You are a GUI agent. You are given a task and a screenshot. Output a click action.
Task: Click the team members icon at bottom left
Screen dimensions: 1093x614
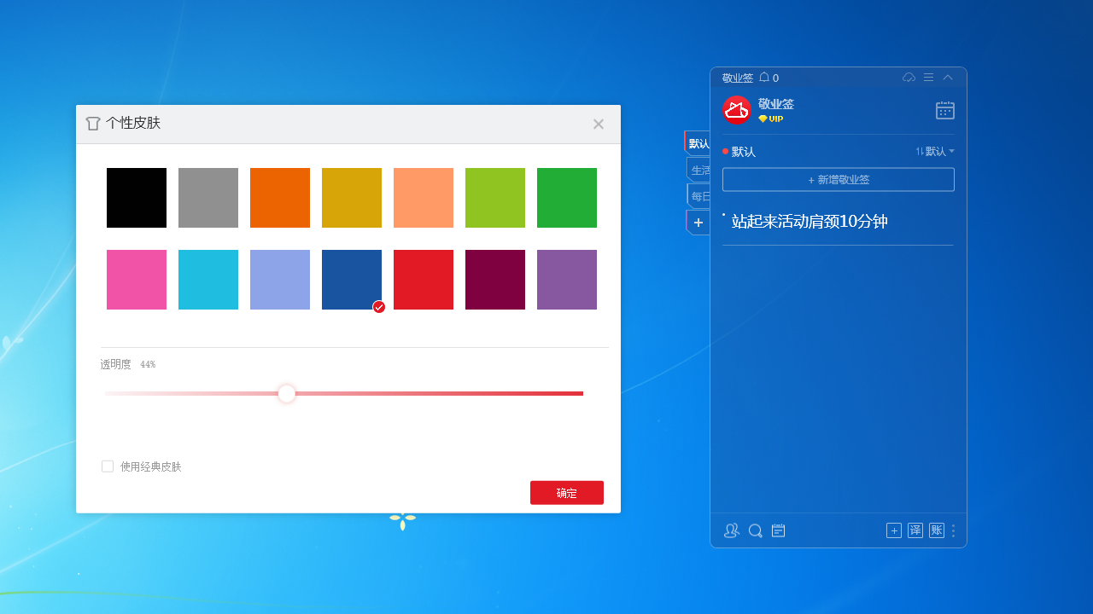tap(731, 530)
